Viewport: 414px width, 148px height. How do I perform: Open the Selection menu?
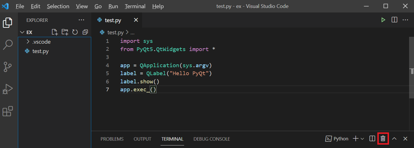click(x=58, y=6)
